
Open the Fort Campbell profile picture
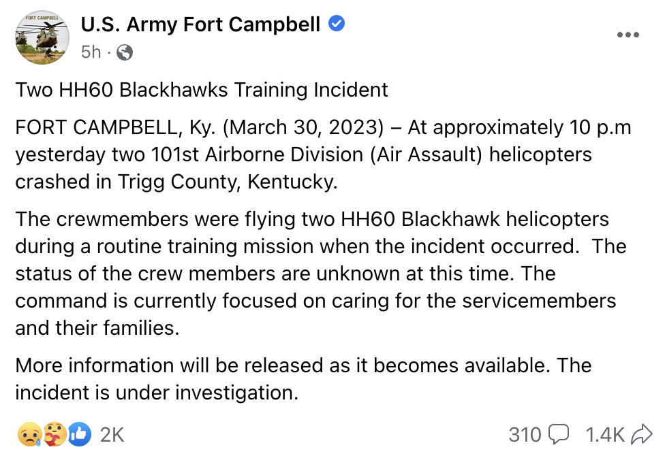point(42,37)
